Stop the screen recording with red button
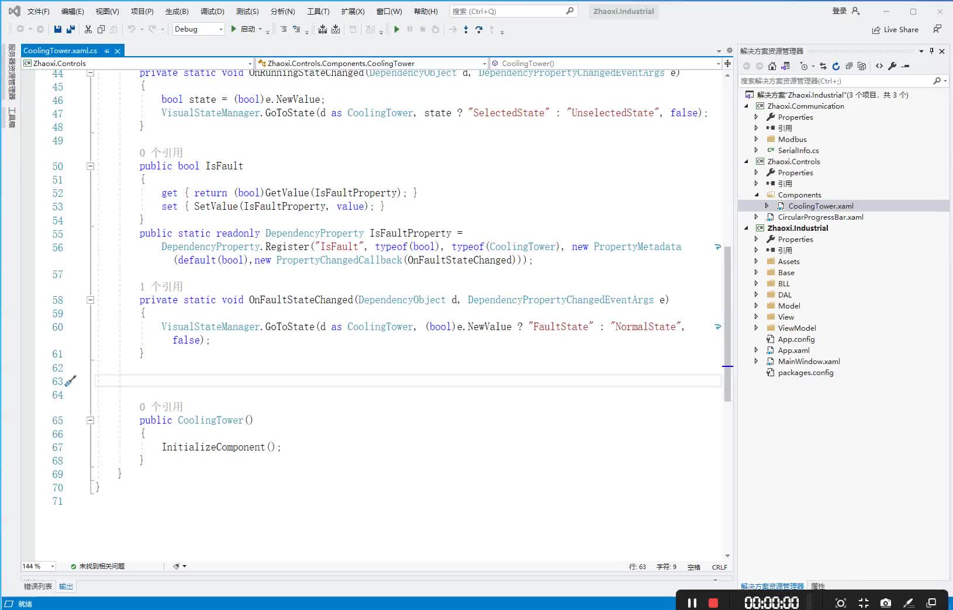This screenshot has height=610, width=953. (713, 602)
